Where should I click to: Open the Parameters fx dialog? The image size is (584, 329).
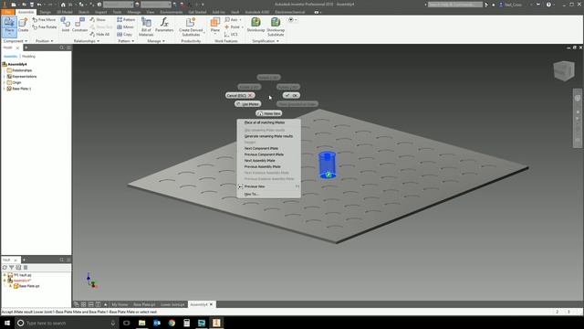pyautogui.click(x=164, y=25)
